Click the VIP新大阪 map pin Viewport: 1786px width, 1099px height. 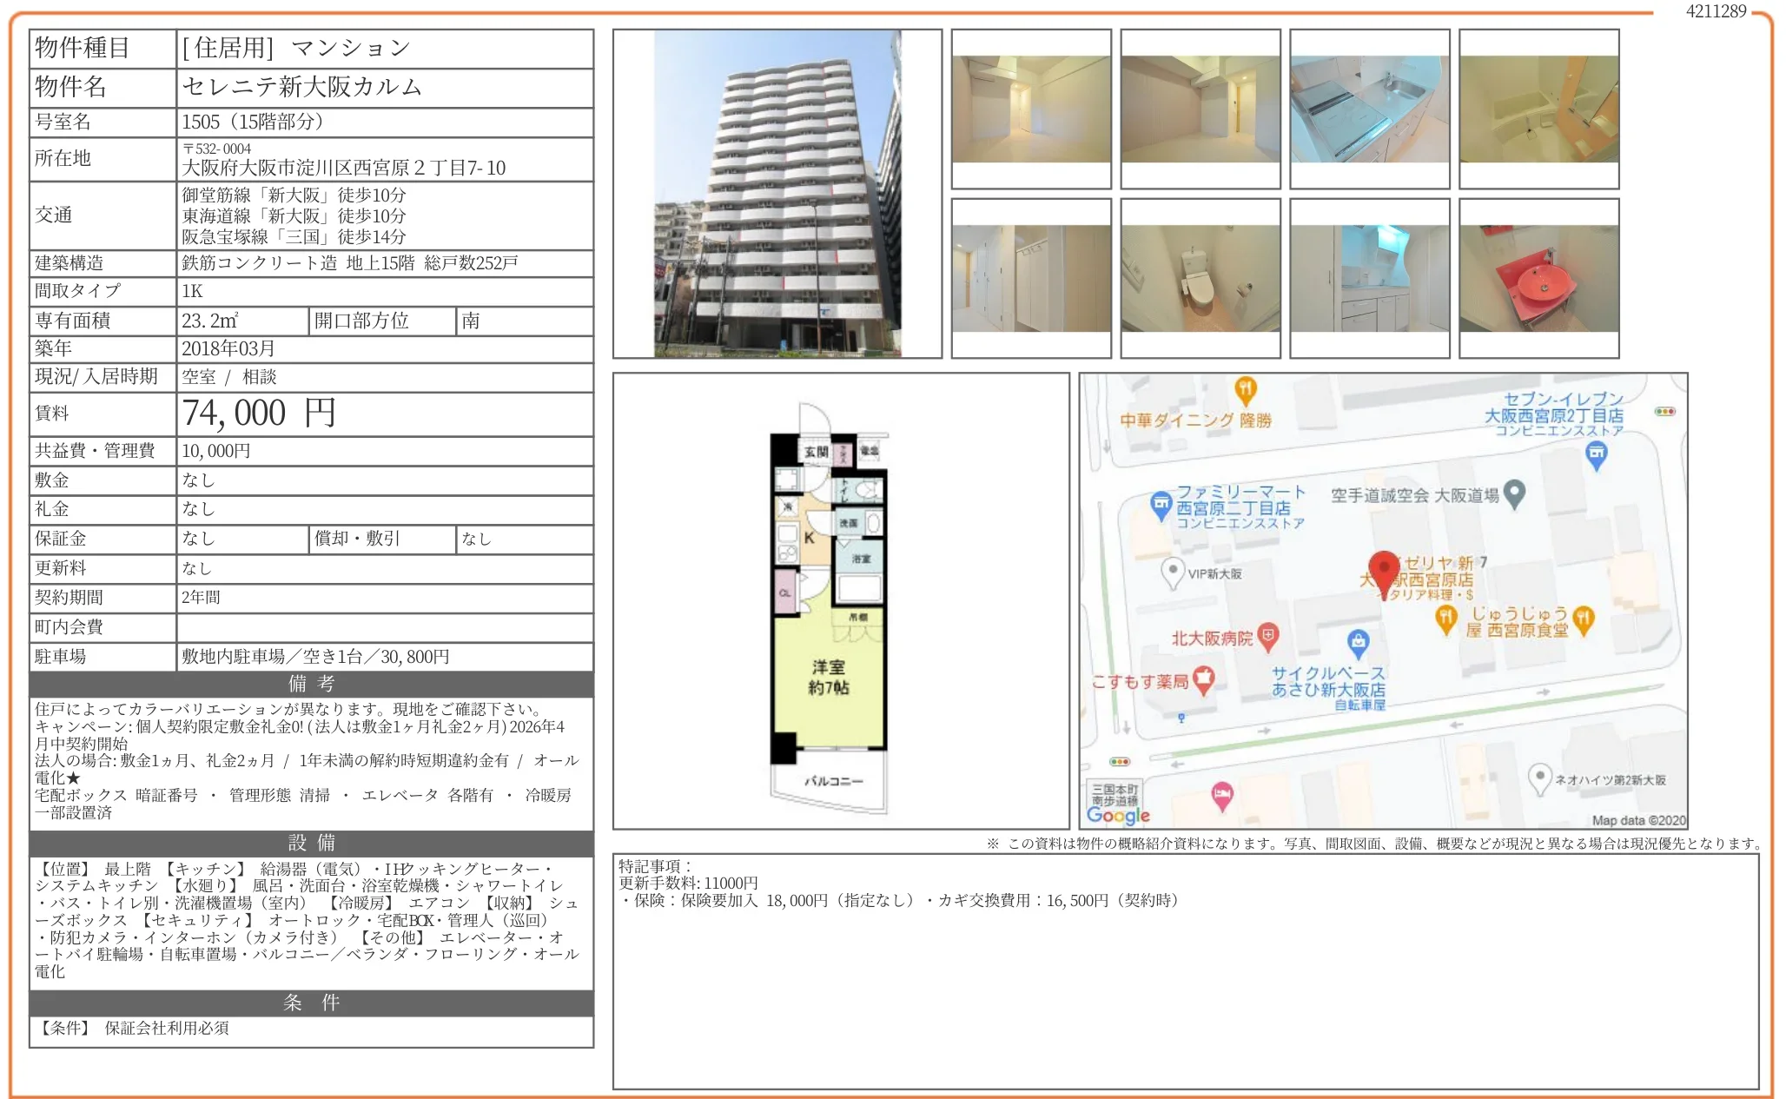click(x=1173, y=572)
